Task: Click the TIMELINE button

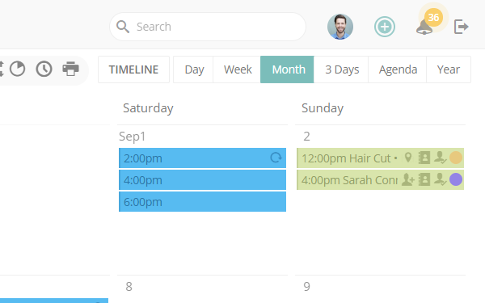Action: point(133,69)
